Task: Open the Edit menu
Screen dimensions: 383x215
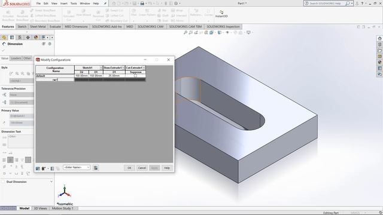Action: 46,4
